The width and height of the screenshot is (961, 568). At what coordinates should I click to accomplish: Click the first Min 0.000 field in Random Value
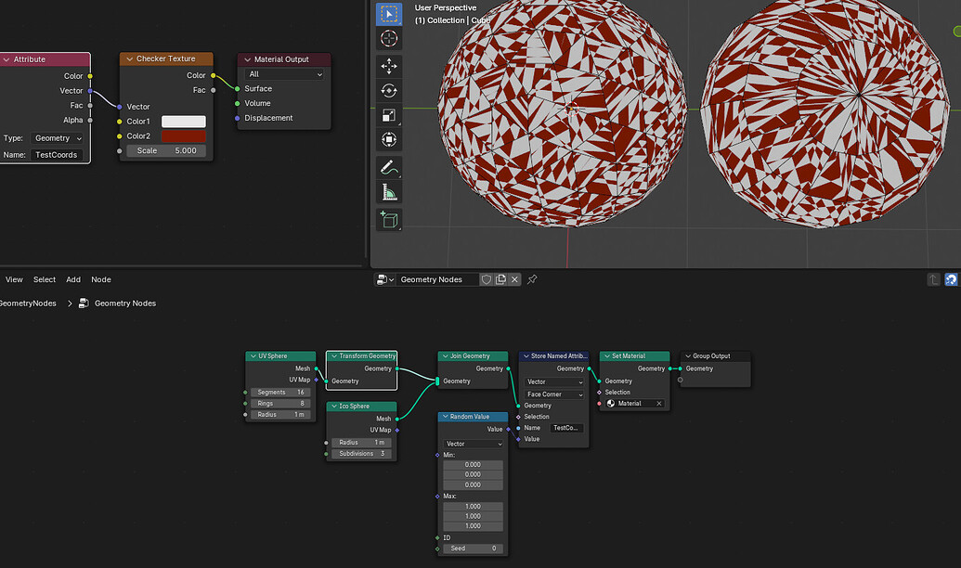coord(473,464)
